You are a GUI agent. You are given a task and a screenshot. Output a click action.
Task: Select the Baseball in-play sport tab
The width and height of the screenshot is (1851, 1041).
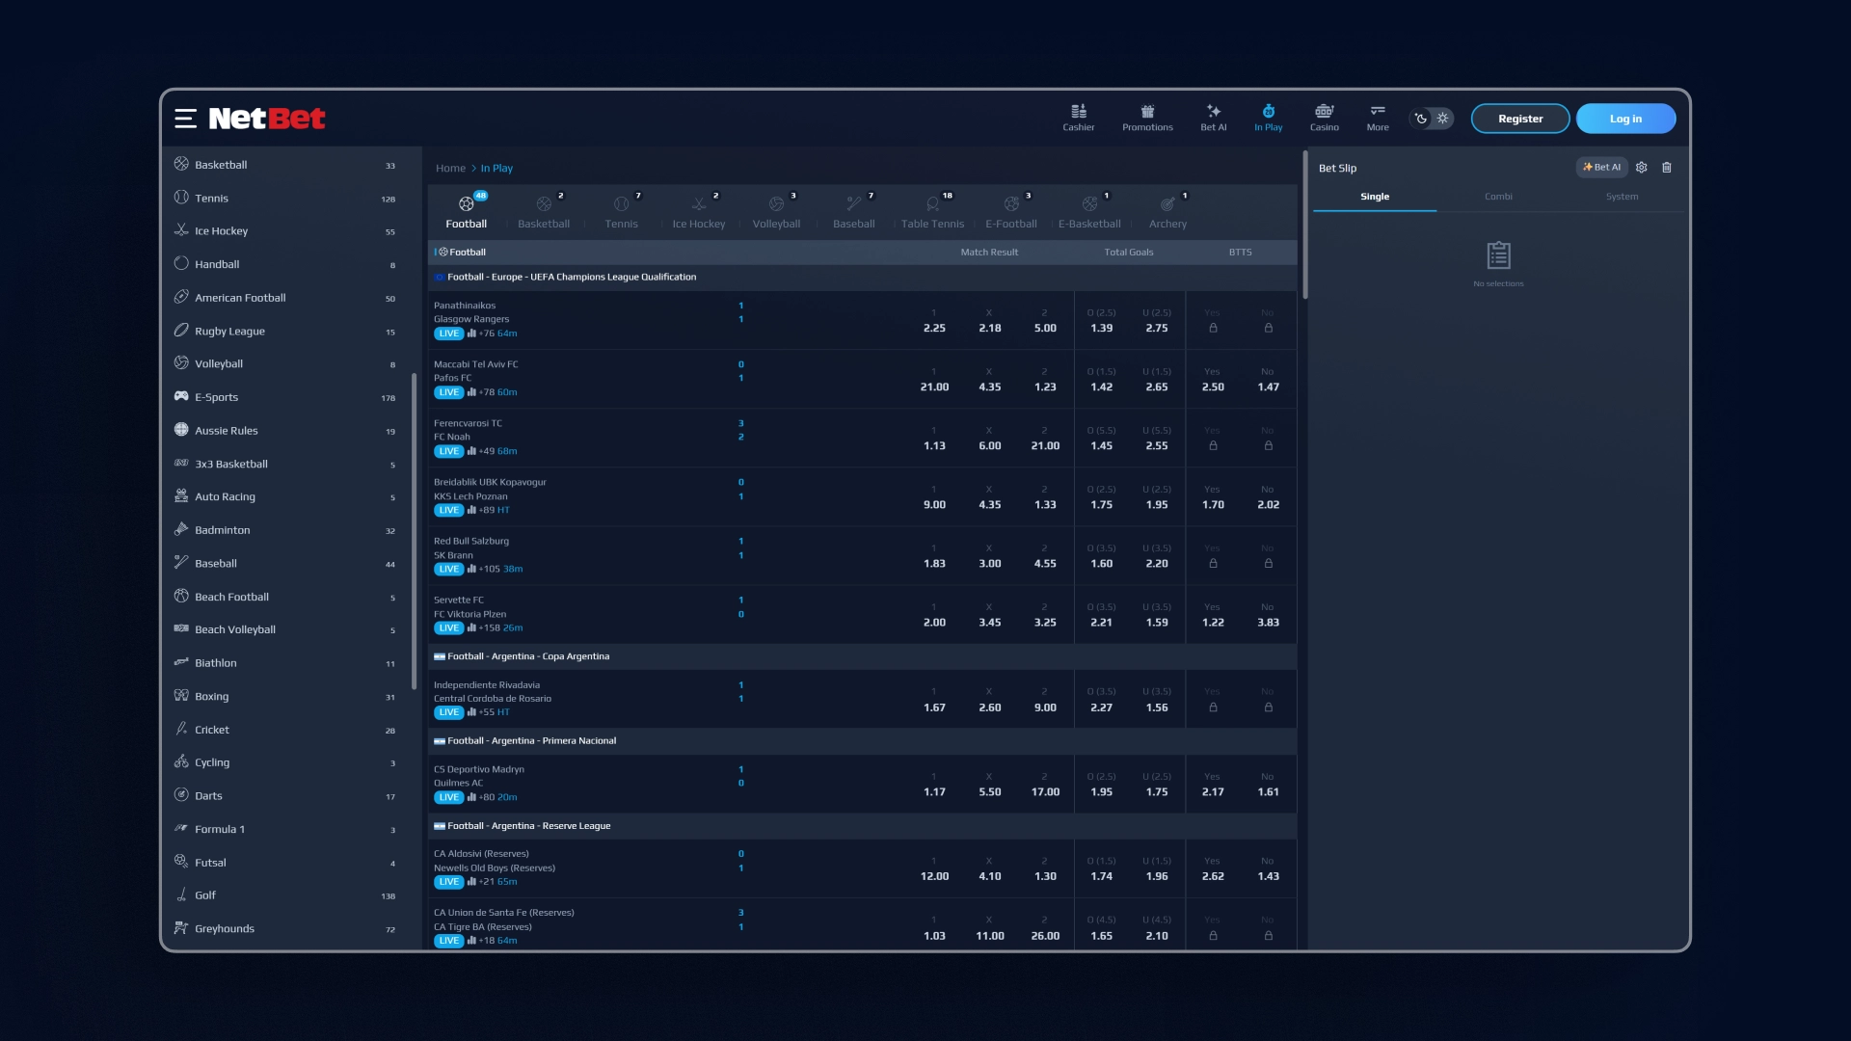(x=854, y=212)
